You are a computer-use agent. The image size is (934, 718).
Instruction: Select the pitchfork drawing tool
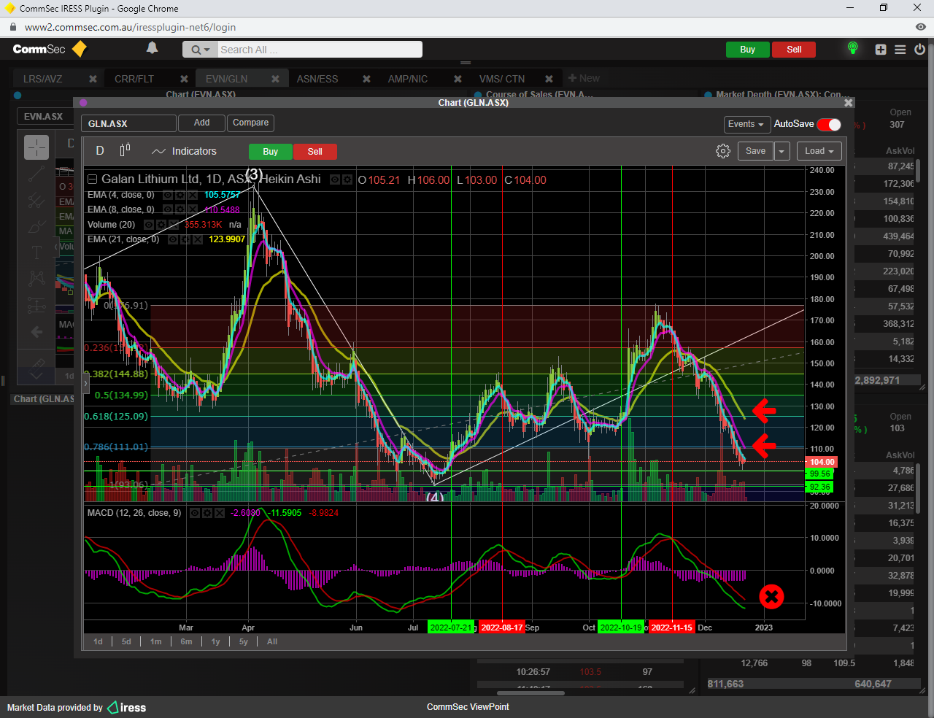pos(36,200)
